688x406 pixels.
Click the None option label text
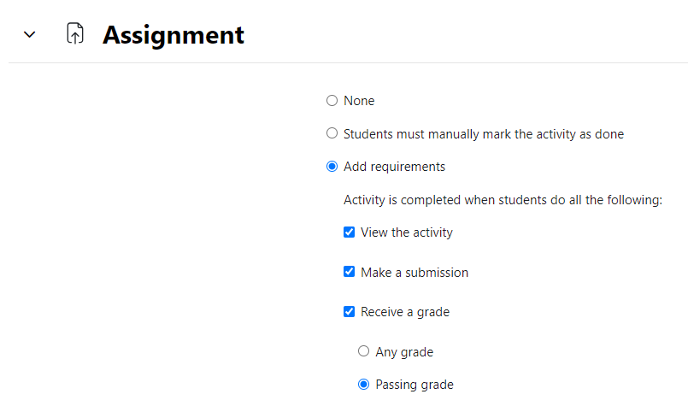coord(359,101)
